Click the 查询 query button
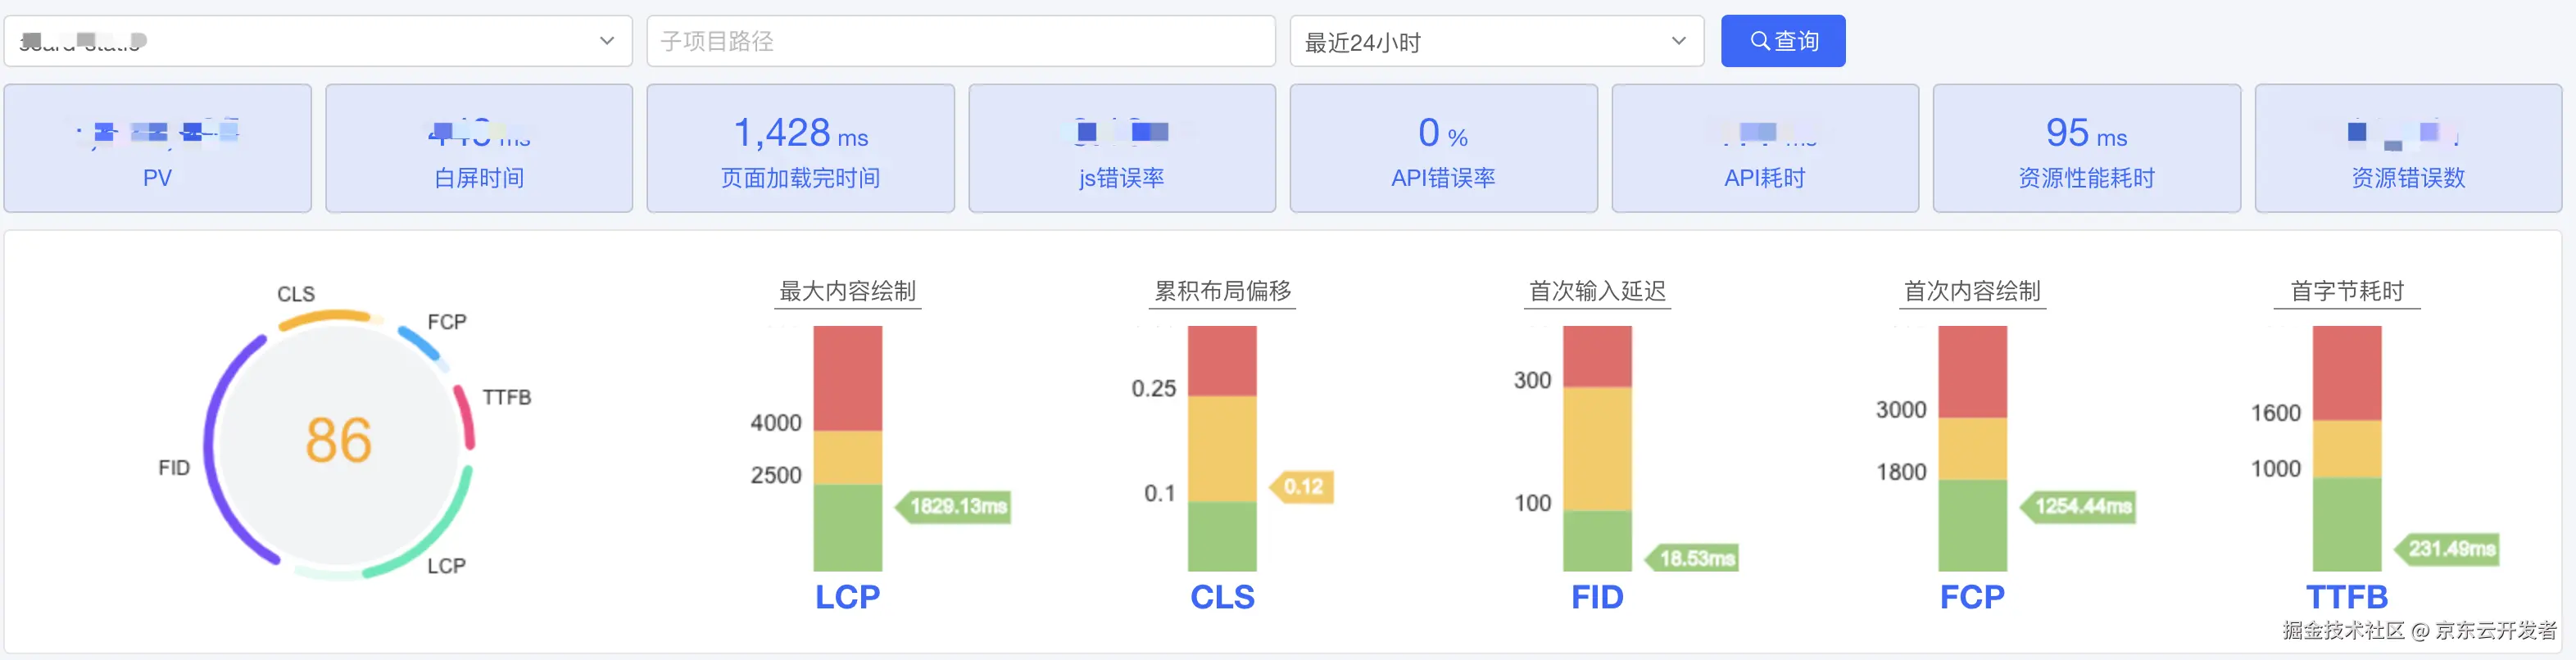Image resolution: width=2576 pixels, height=660 pixels. (1782, 41)
